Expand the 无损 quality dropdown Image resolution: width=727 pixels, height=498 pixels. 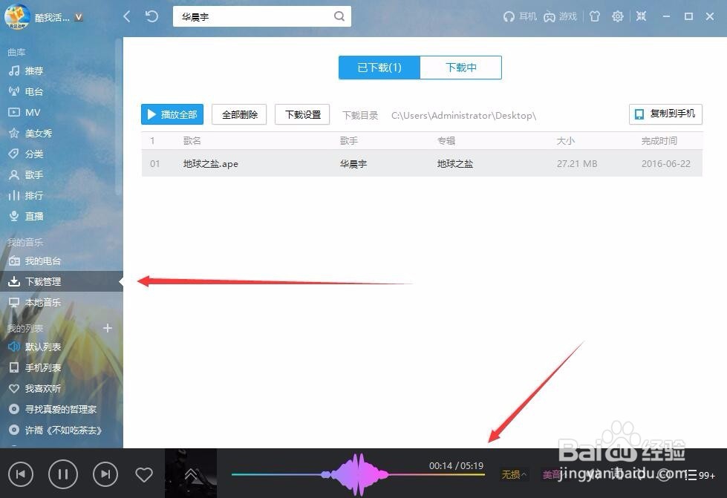pos(514,474)
